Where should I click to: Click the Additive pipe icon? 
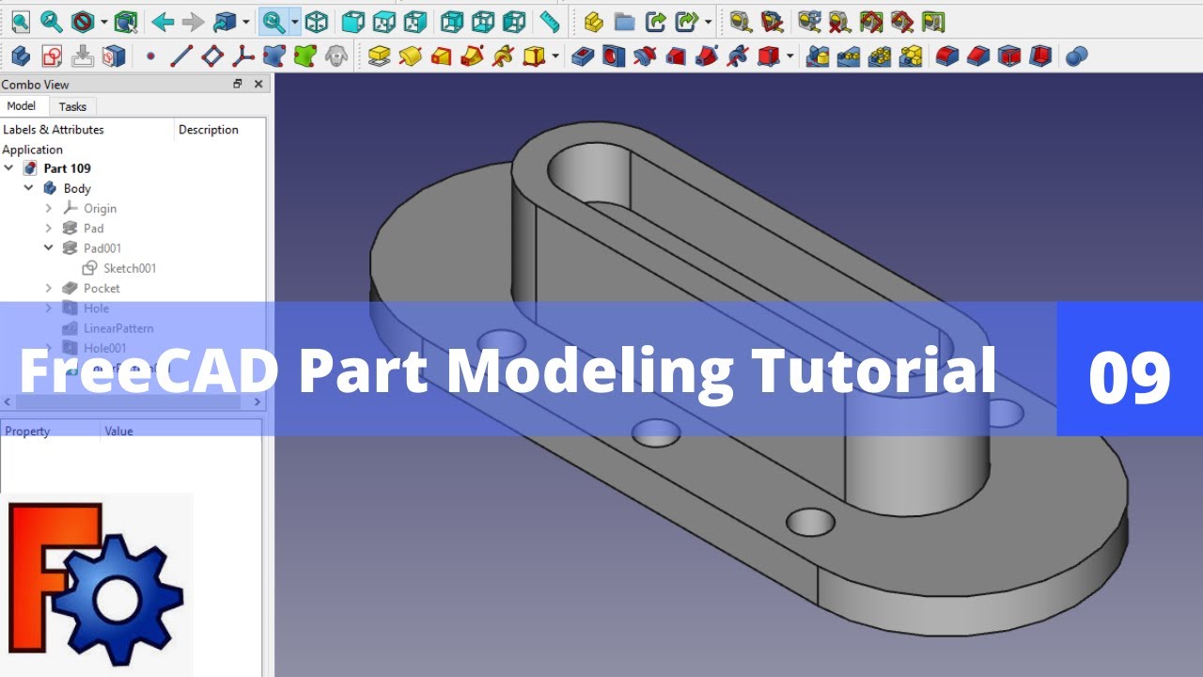click(x=473, y=56)
